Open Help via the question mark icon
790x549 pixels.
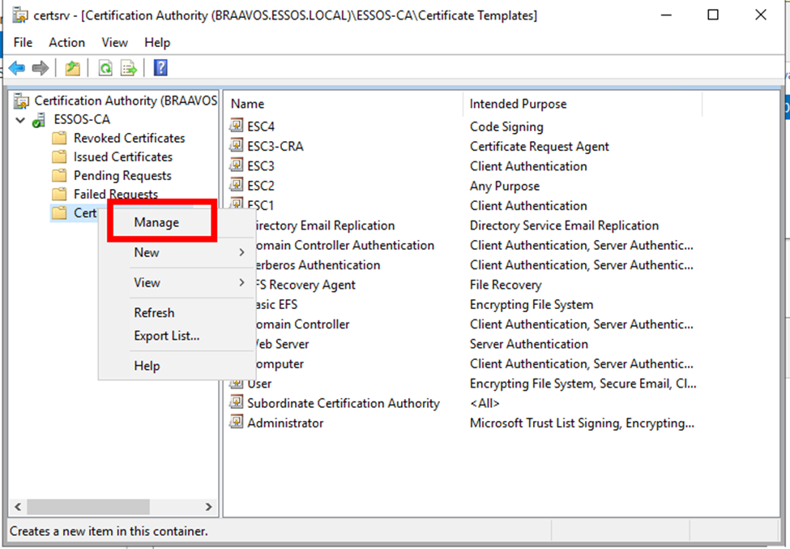pyautogui.click(x=160, y=68)
